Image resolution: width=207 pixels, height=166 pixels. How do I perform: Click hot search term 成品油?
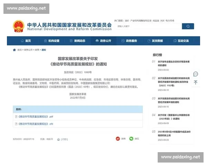click(x=156, y=21)
